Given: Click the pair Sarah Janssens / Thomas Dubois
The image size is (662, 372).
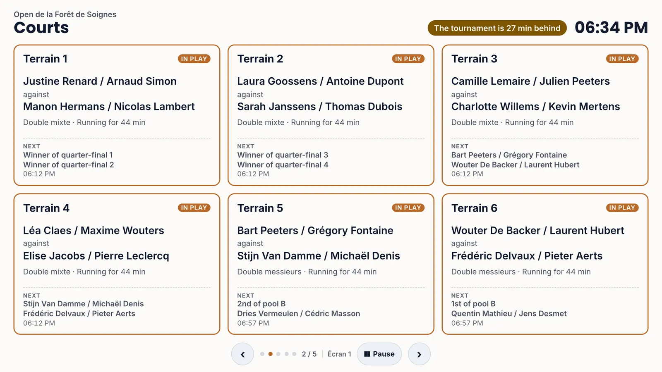Looking at the screenshot, I should point(319,106).
